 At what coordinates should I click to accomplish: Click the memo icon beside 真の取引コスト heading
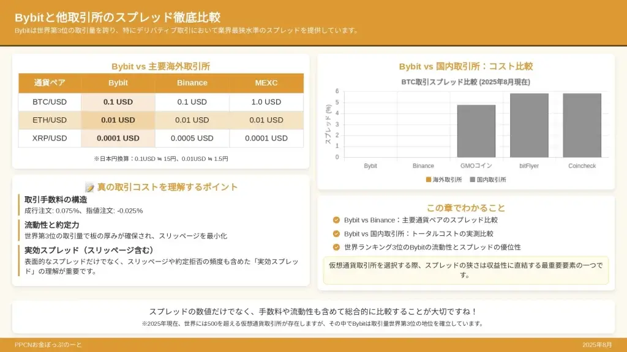[89, 187]
